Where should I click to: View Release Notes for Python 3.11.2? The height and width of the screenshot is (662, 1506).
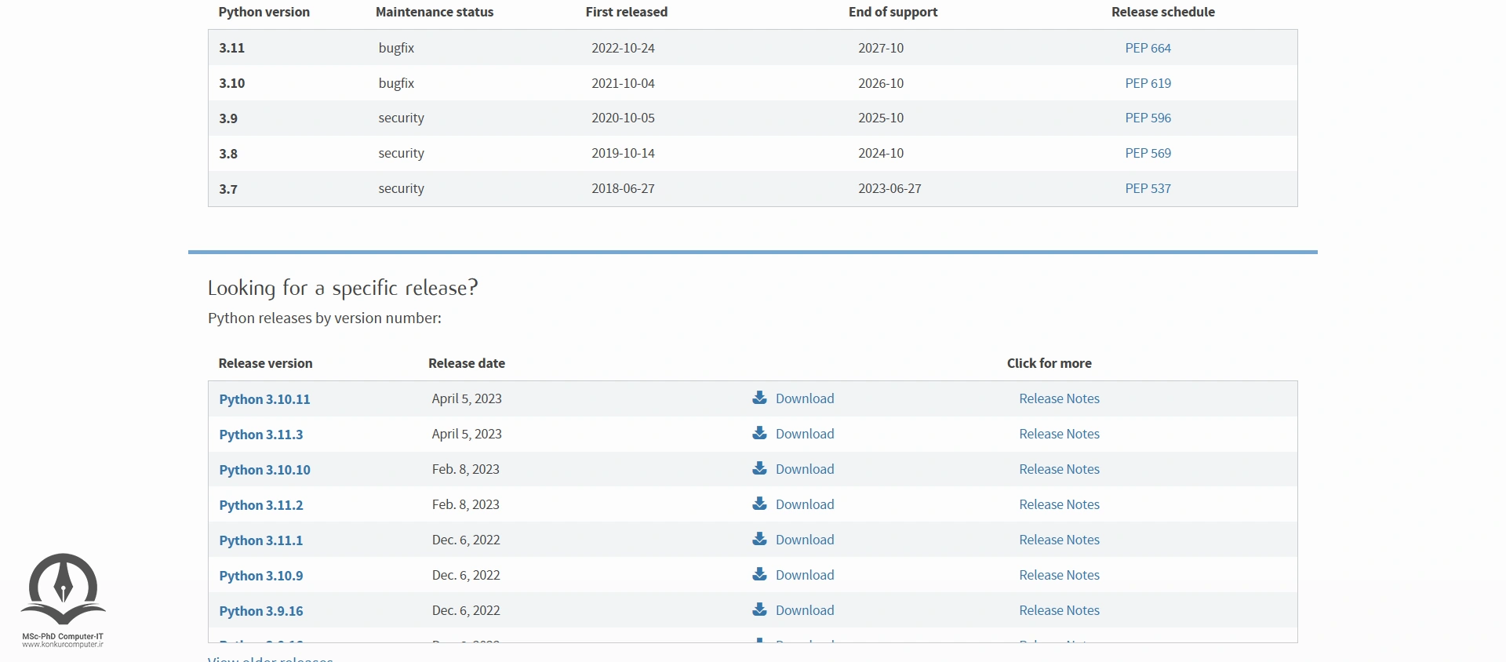[x=1059, y=504]
